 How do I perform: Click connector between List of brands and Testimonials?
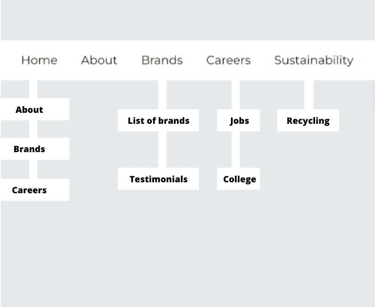coord(162,149)
